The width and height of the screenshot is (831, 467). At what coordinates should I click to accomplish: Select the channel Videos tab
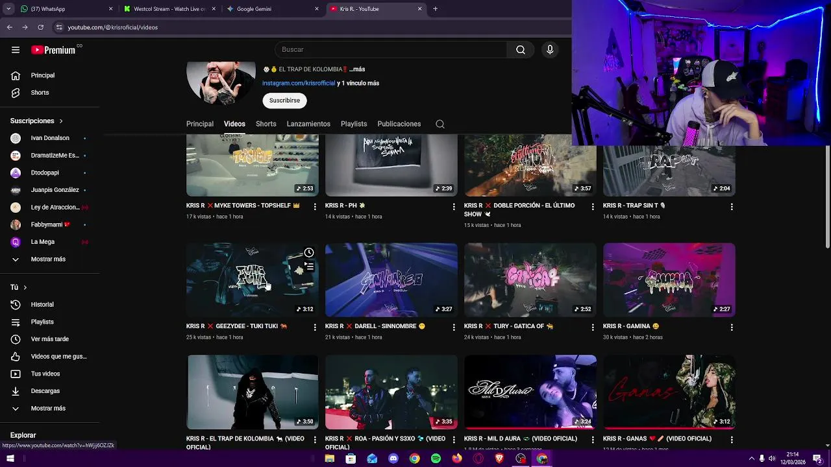[x=234, y=124]
